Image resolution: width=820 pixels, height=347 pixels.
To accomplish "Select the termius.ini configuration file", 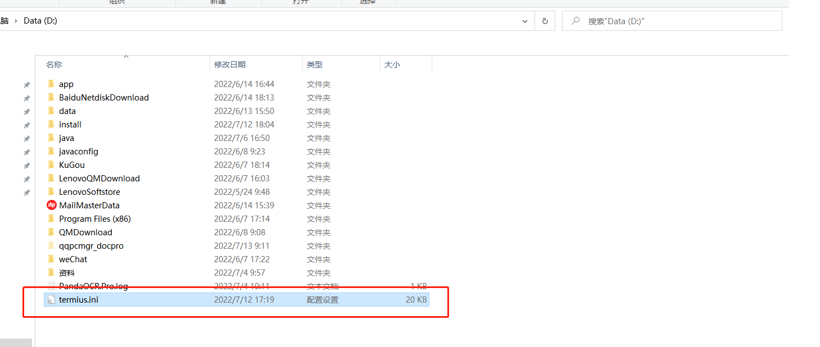I will click(x=79, y=299).
